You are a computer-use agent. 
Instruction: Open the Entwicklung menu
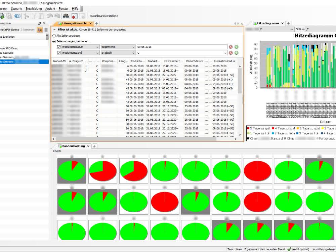[34, 9]
